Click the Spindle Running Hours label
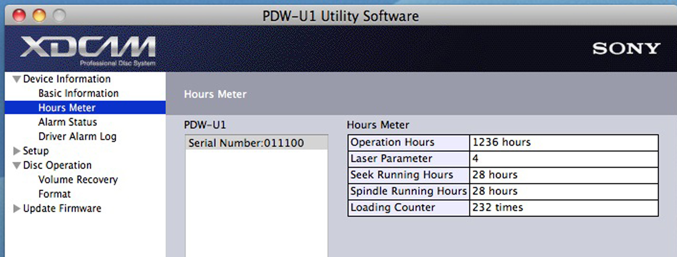Screen dimensions: 677x257 [409, 191]
